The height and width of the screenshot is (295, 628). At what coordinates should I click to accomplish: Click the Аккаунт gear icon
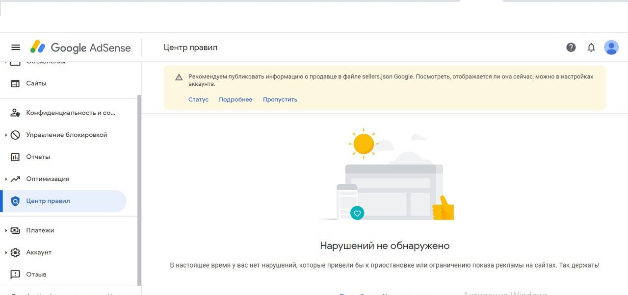(15, 252)
